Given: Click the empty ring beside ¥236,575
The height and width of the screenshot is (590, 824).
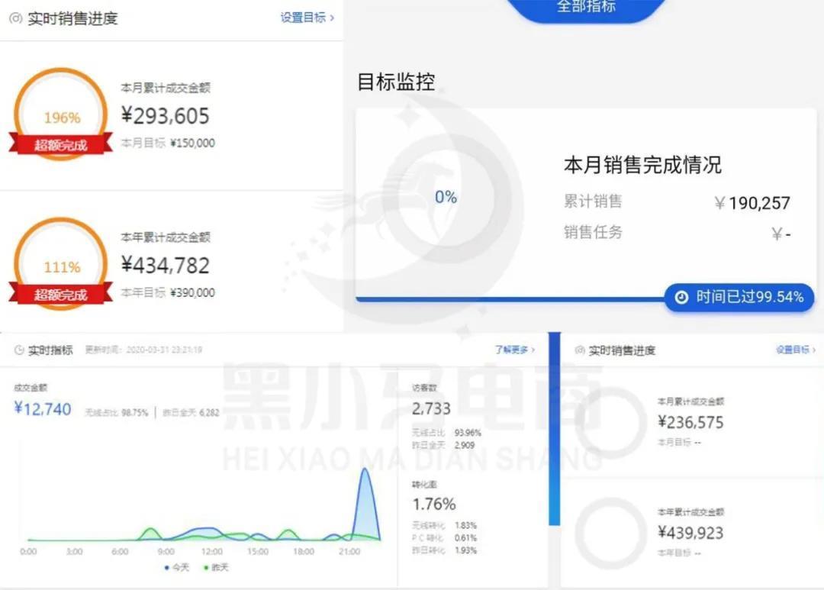Looking at the screenshot, I should click(610, 421).
